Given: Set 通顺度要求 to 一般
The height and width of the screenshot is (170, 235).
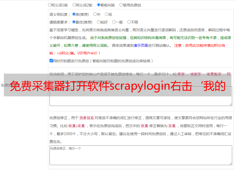Looking at the screenshot, I should 114,22.
